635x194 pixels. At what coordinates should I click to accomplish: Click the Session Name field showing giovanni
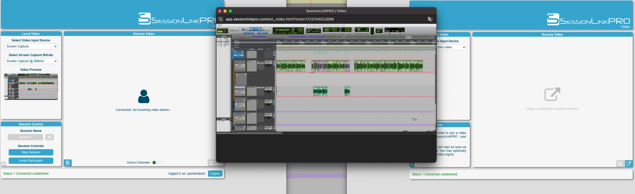pos(25,137)
